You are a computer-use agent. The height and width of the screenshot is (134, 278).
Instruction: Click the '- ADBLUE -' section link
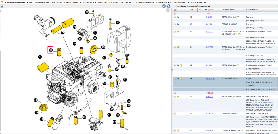pos(210,93)
